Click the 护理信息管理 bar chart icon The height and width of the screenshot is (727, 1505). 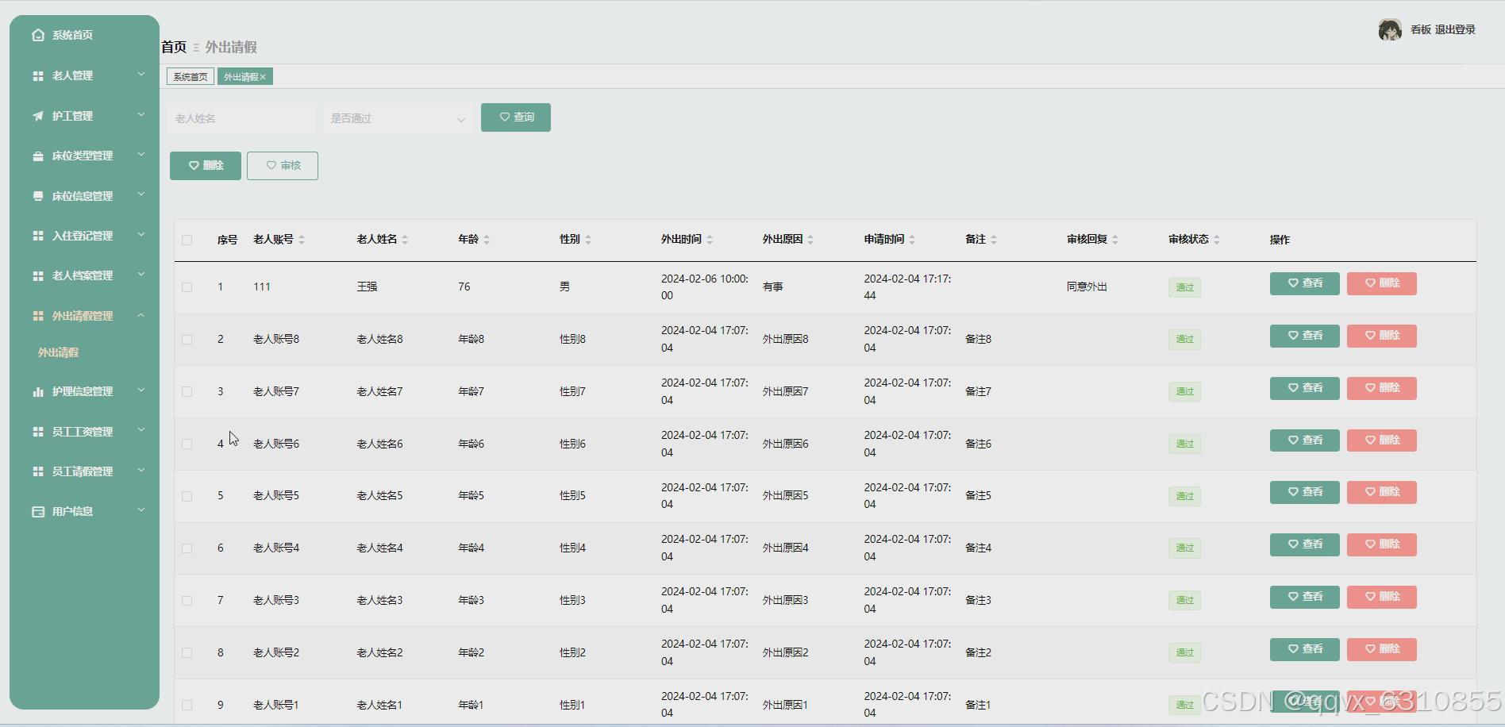[38, 391]
